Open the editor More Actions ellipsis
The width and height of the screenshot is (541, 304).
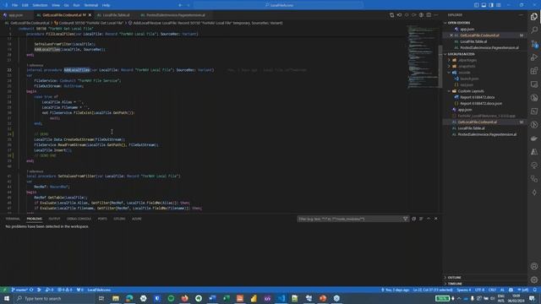click(436, 15)
